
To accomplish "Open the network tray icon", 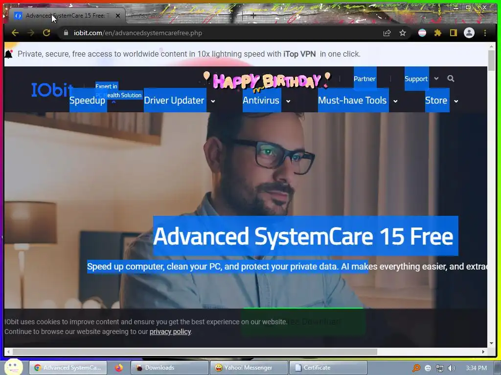I will coord(440,368).
